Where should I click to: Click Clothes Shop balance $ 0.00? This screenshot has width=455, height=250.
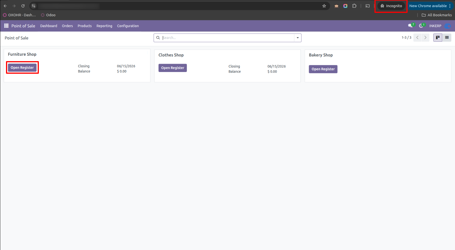(x=272, y=72)
